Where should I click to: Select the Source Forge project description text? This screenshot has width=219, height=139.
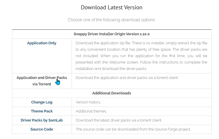point(133,129)
